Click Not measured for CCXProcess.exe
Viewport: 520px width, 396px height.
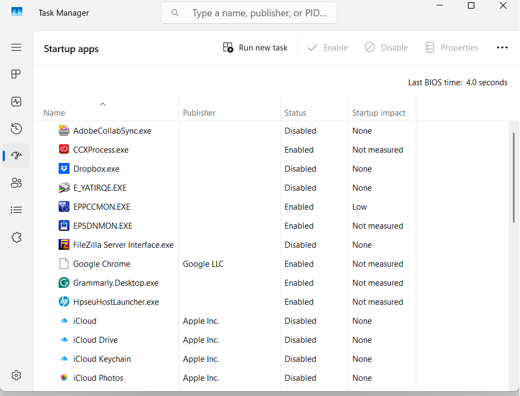click(x=377, y=150)
